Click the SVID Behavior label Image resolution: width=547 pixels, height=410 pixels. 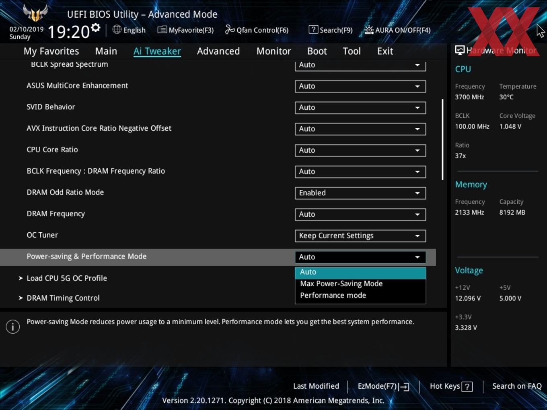(x=51, y=107)
